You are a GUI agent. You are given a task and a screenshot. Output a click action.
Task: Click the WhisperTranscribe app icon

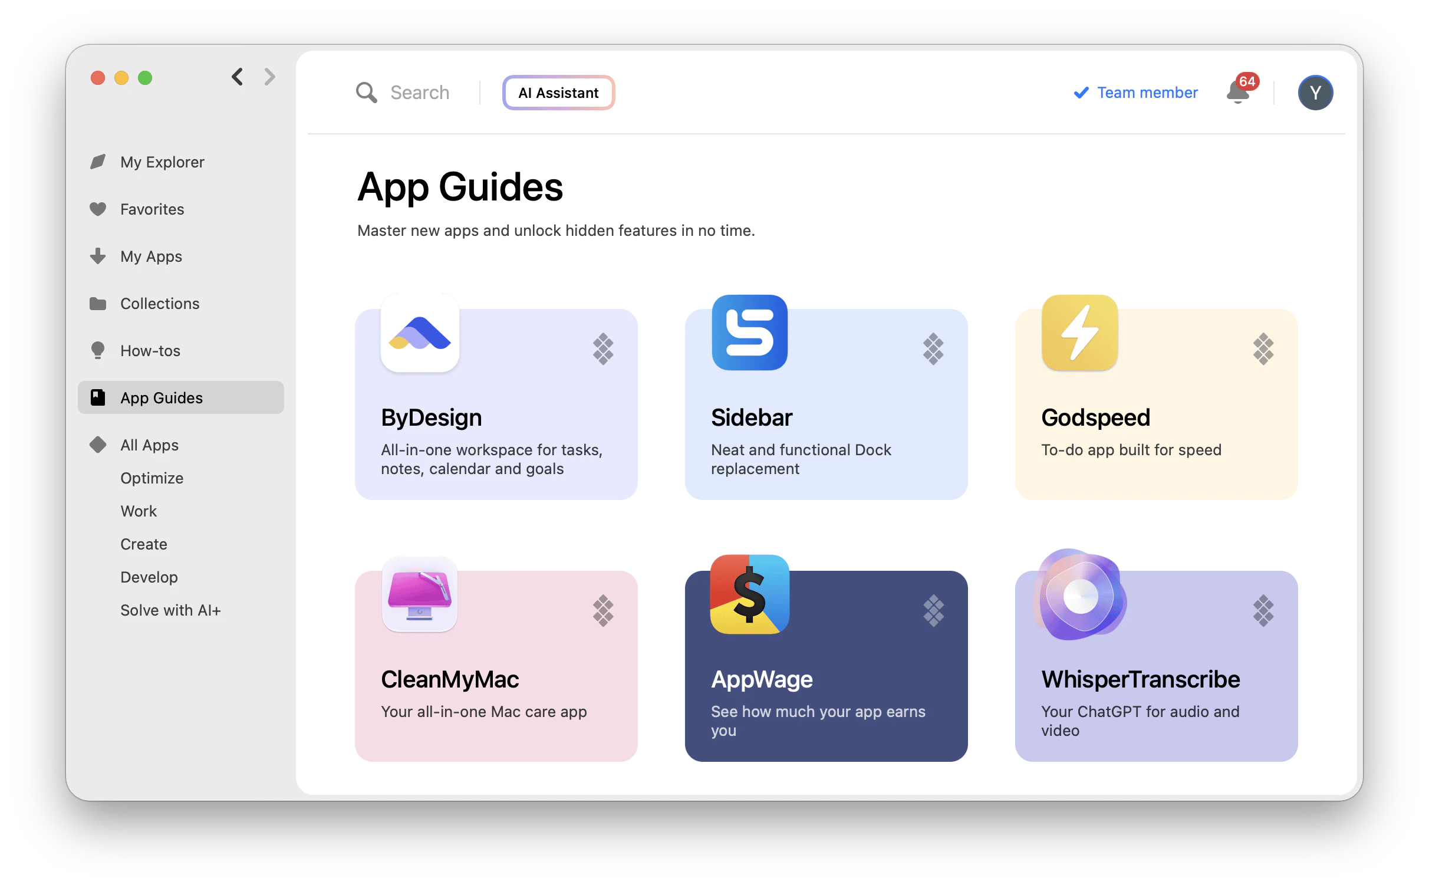point(1079,594)
